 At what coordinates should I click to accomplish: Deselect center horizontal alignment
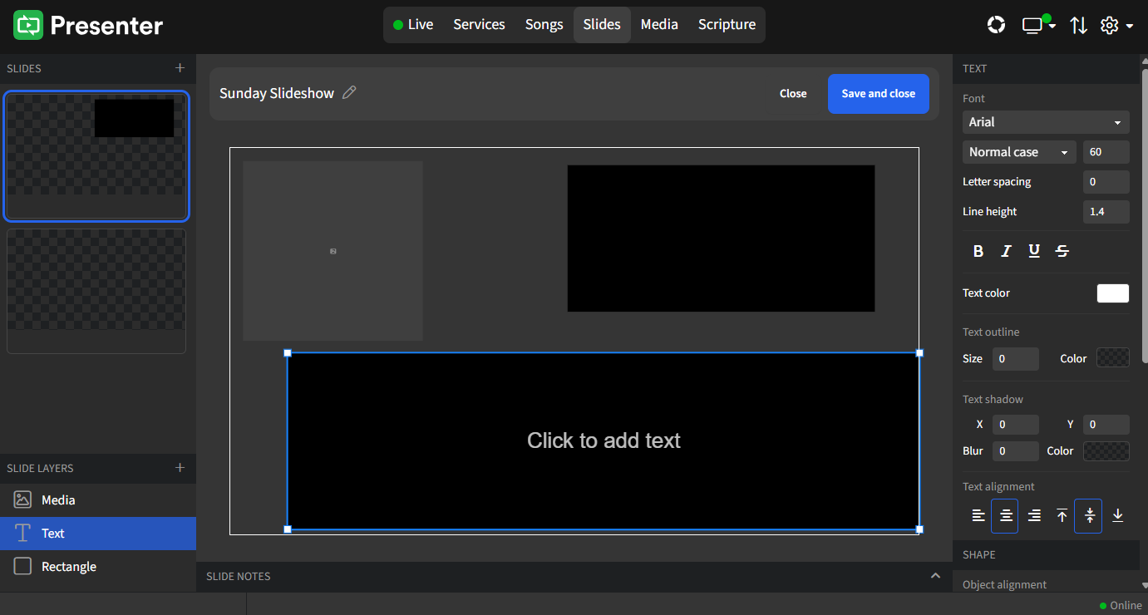[1005, 515]
